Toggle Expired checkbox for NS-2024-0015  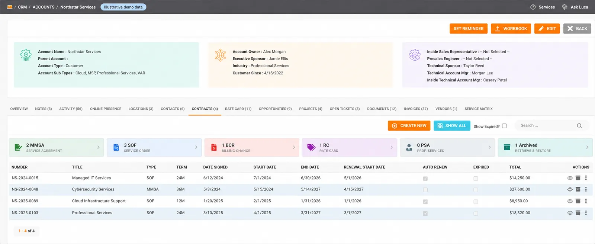coord(476,179)
